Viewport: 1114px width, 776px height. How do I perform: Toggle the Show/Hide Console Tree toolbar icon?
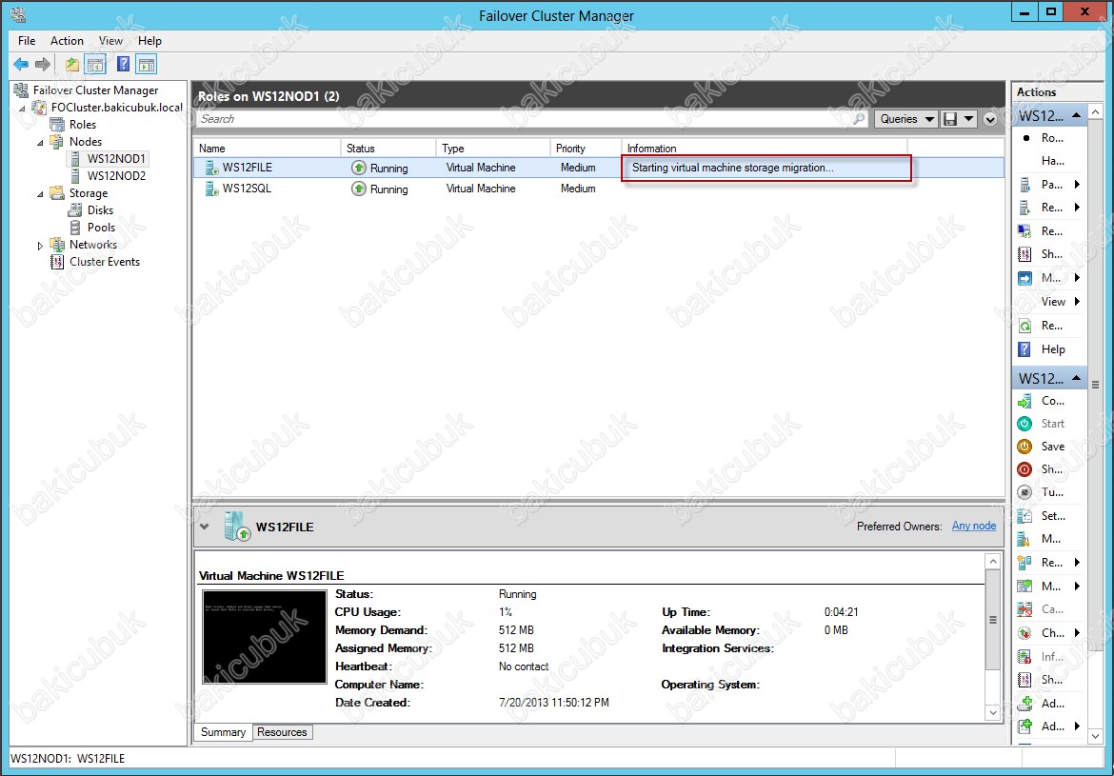[95, 65]
